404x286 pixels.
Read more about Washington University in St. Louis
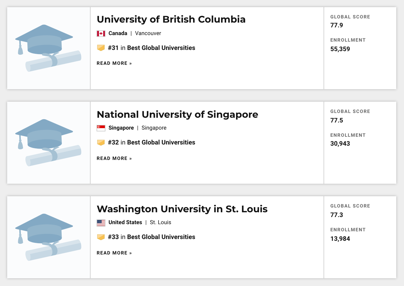pos(114,253)
